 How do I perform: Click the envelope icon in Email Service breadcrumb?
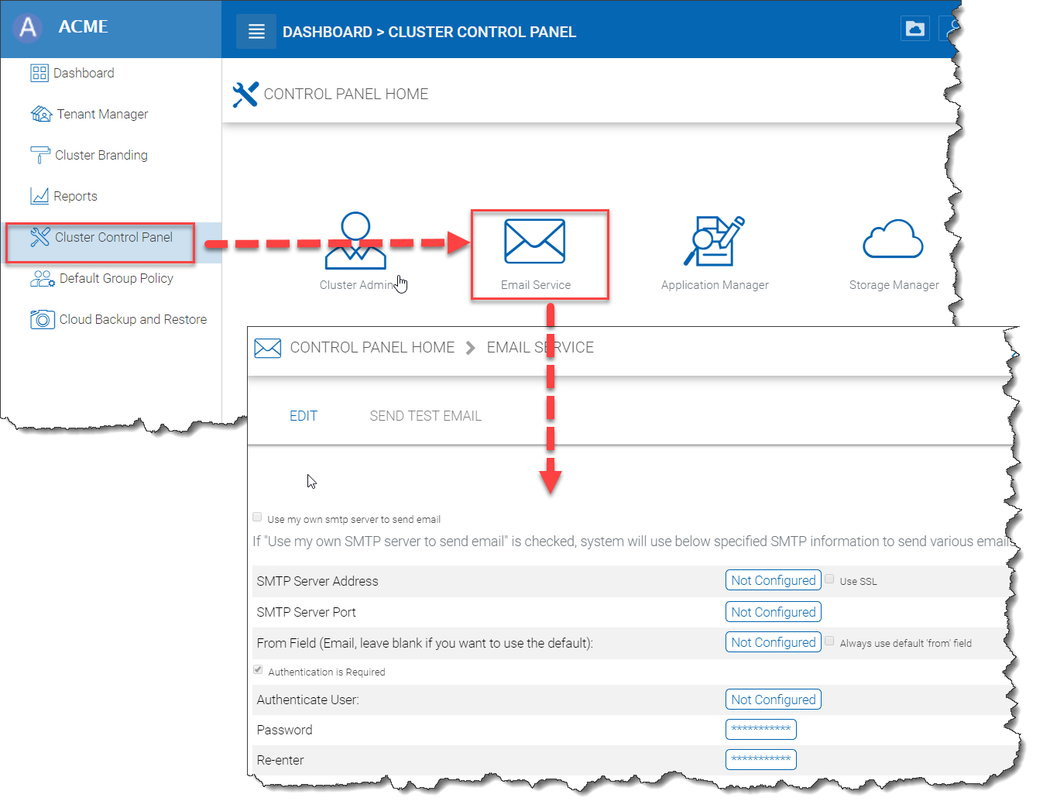coord(268,348)
